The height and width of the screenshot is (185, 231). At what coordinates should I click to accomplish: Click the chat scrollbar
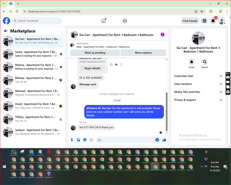click(166, 111)
